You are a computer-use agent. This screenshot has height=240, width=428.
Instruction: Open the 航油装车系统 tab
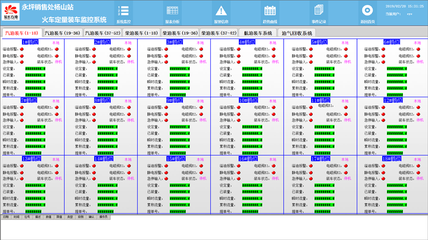[x=258, y=33]
